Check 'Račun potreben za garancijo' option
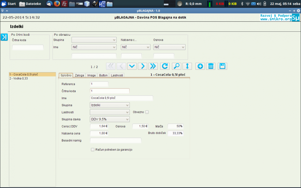 tap(93, 150)
